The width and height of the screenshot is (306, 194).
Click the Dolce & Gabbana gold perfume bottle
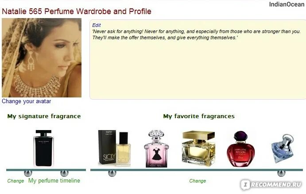(198, 149)
